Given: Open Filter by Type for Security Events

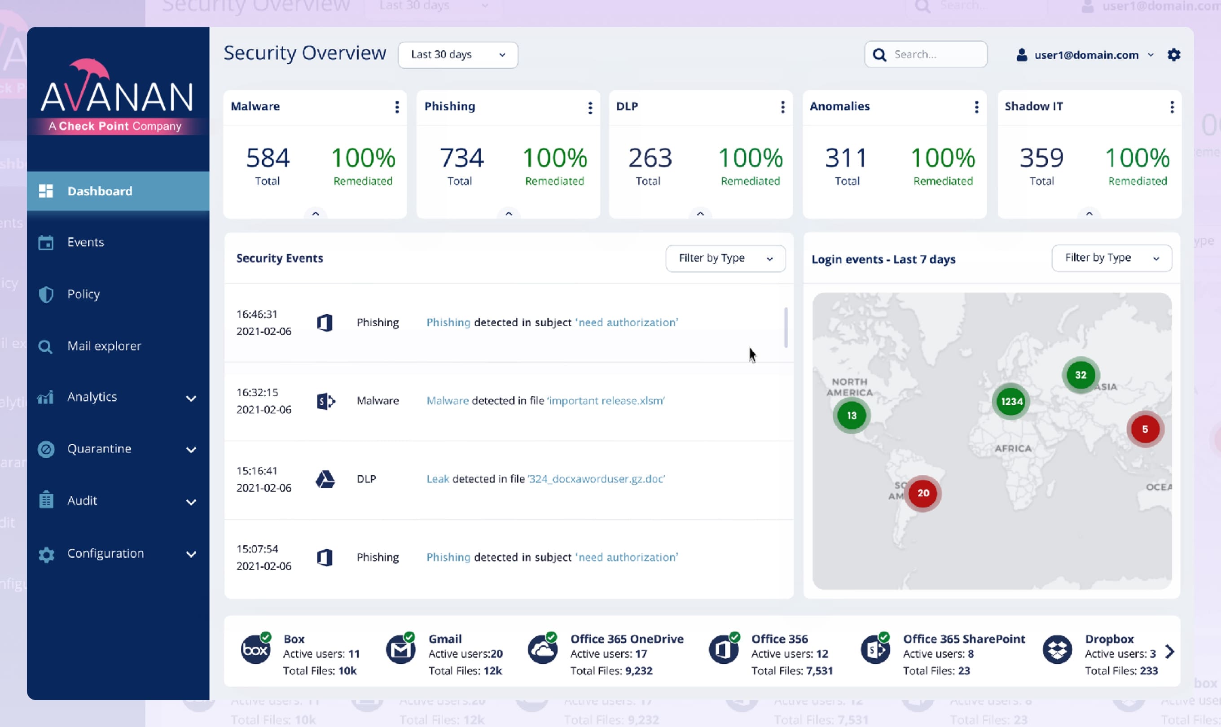Looking at the screenshot, I should pos(725,258).
